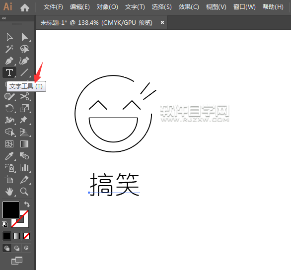
Task: Click the toolbar drag grip handle
Action: pos(17,24)
